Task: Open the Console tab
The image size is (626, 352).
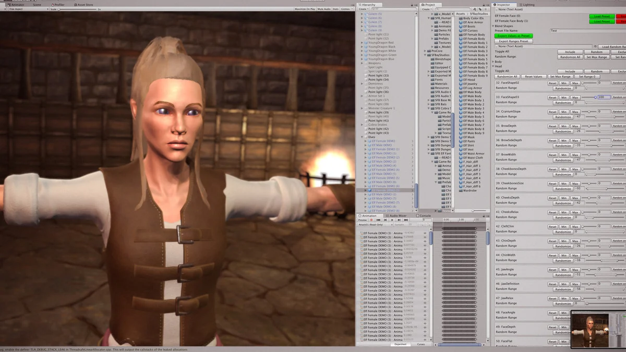Action: tap(424, 215)
